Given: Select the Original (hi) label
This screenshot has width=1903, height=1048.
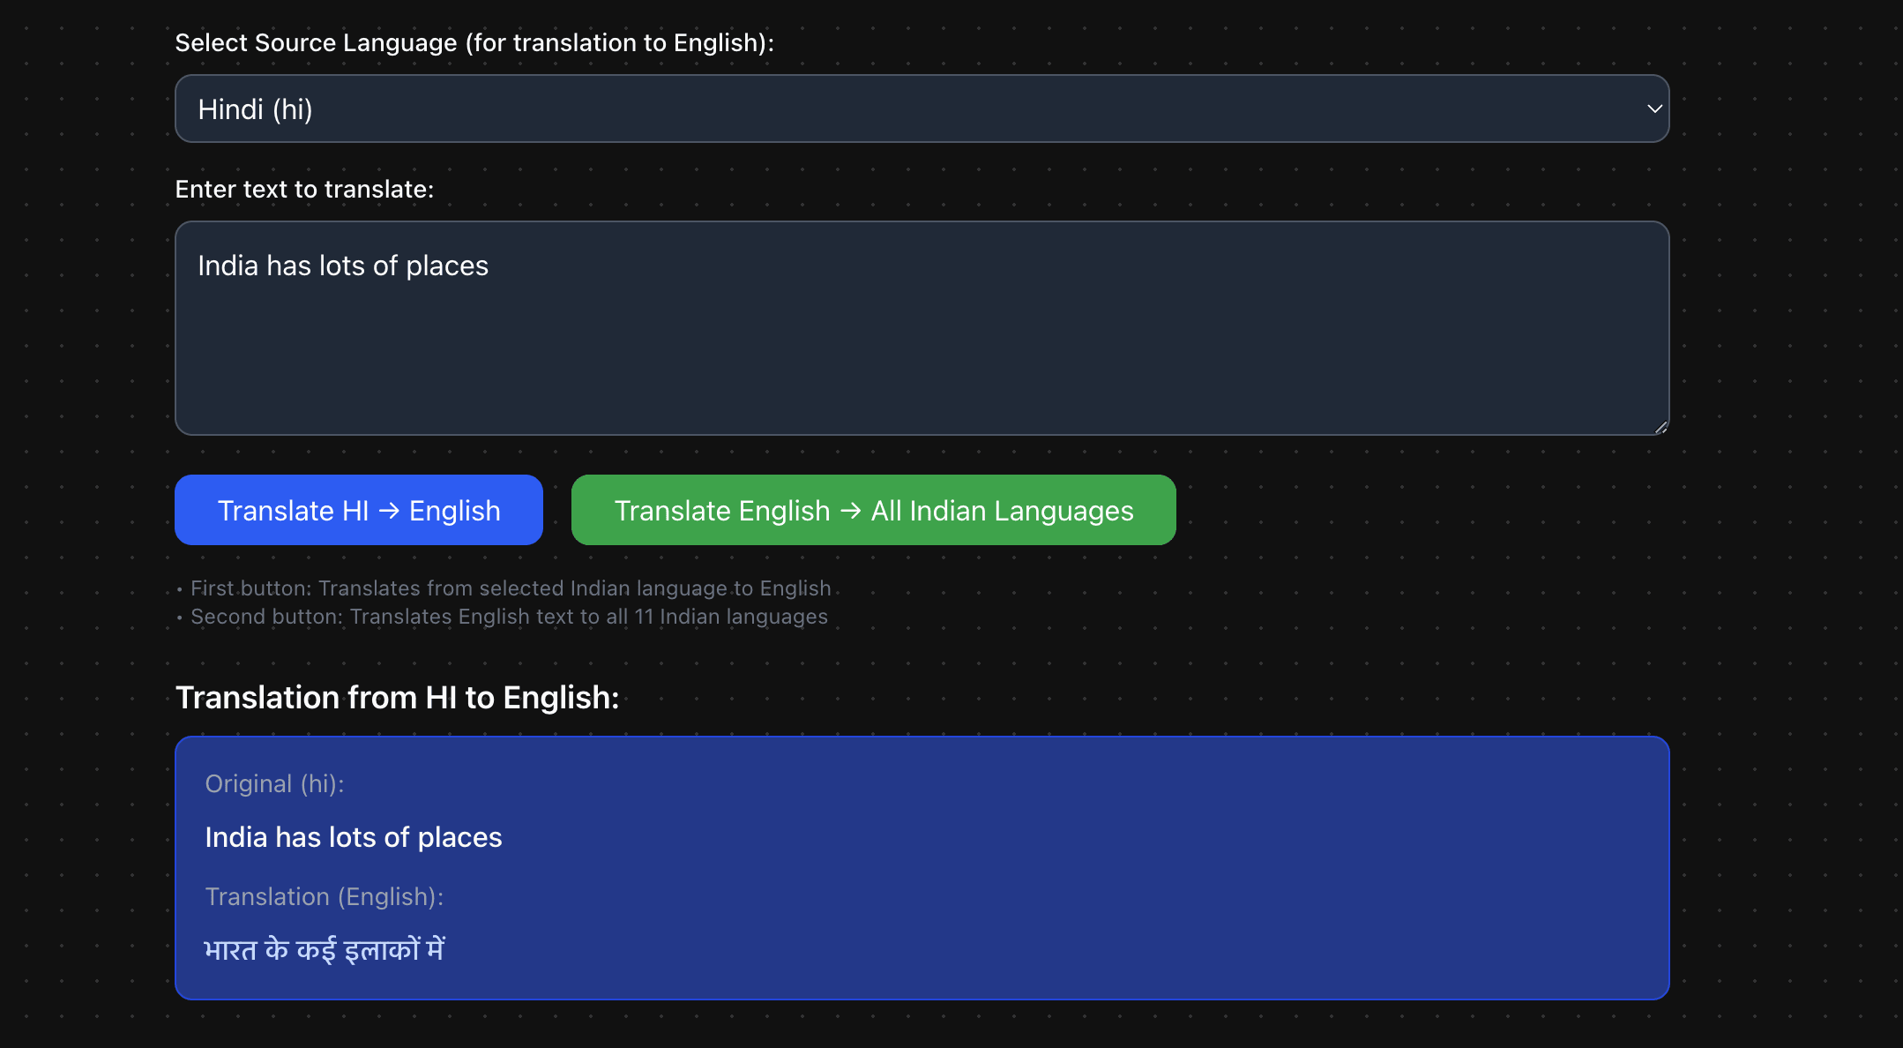Looking at the screenshot, I should click(x=274, y=783).
